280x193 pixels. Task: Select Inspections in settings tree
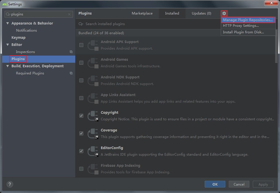click(x=25, y=52)
